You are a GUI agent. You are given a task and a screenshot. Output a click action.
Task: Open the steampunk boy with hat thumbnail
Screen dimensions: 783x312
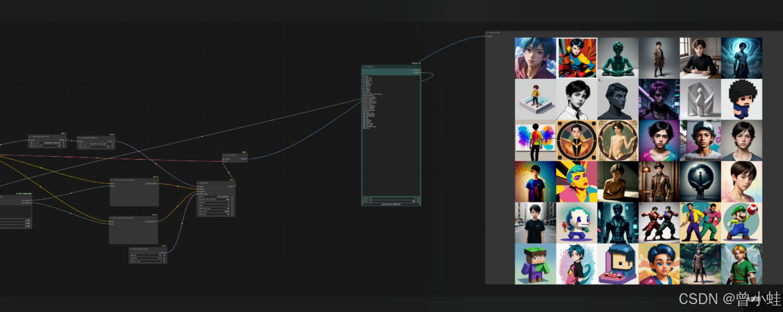pos(659,182)
